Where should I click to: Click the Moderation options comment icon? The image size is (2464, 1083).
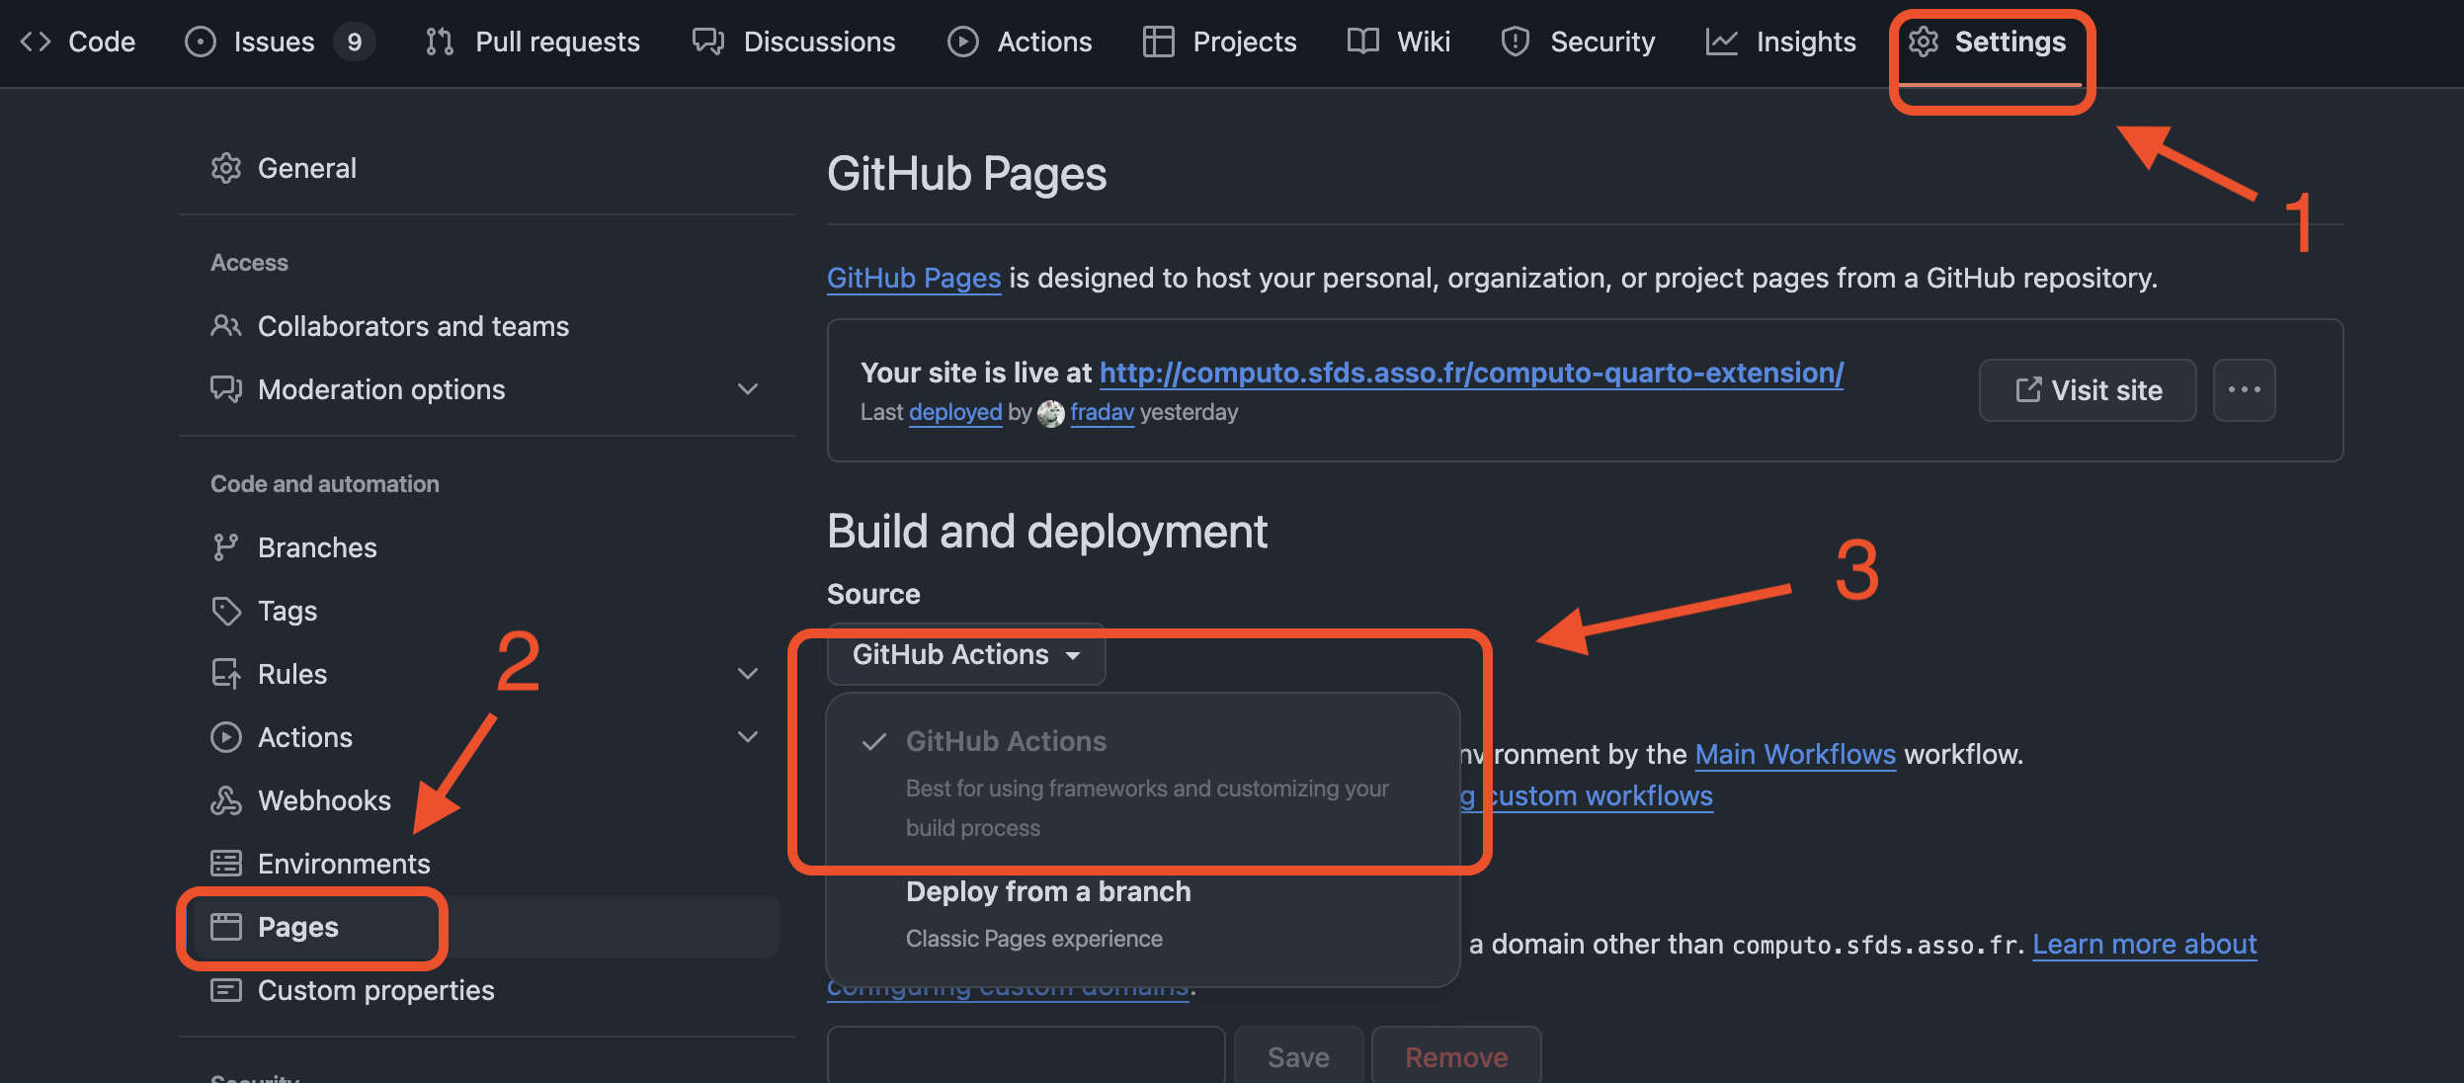[226, 389]
